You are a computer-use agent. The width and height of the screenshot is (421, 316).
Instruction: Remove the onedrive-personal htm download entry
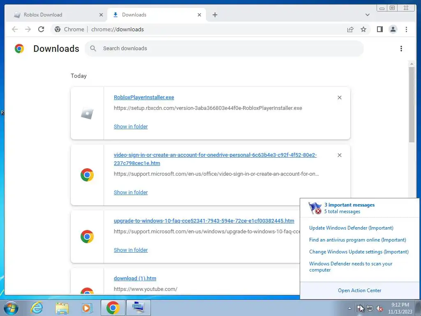(339, 155)
